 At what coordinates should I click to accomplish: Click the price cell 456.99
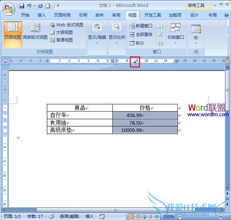145,115
